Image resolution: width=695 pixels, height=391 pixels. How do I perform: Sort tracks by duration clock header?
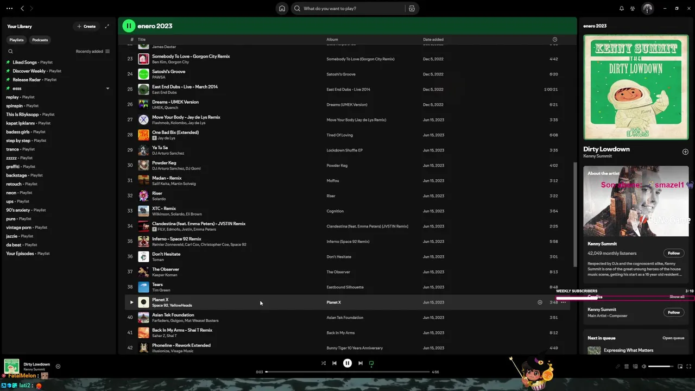pos(554,40)
